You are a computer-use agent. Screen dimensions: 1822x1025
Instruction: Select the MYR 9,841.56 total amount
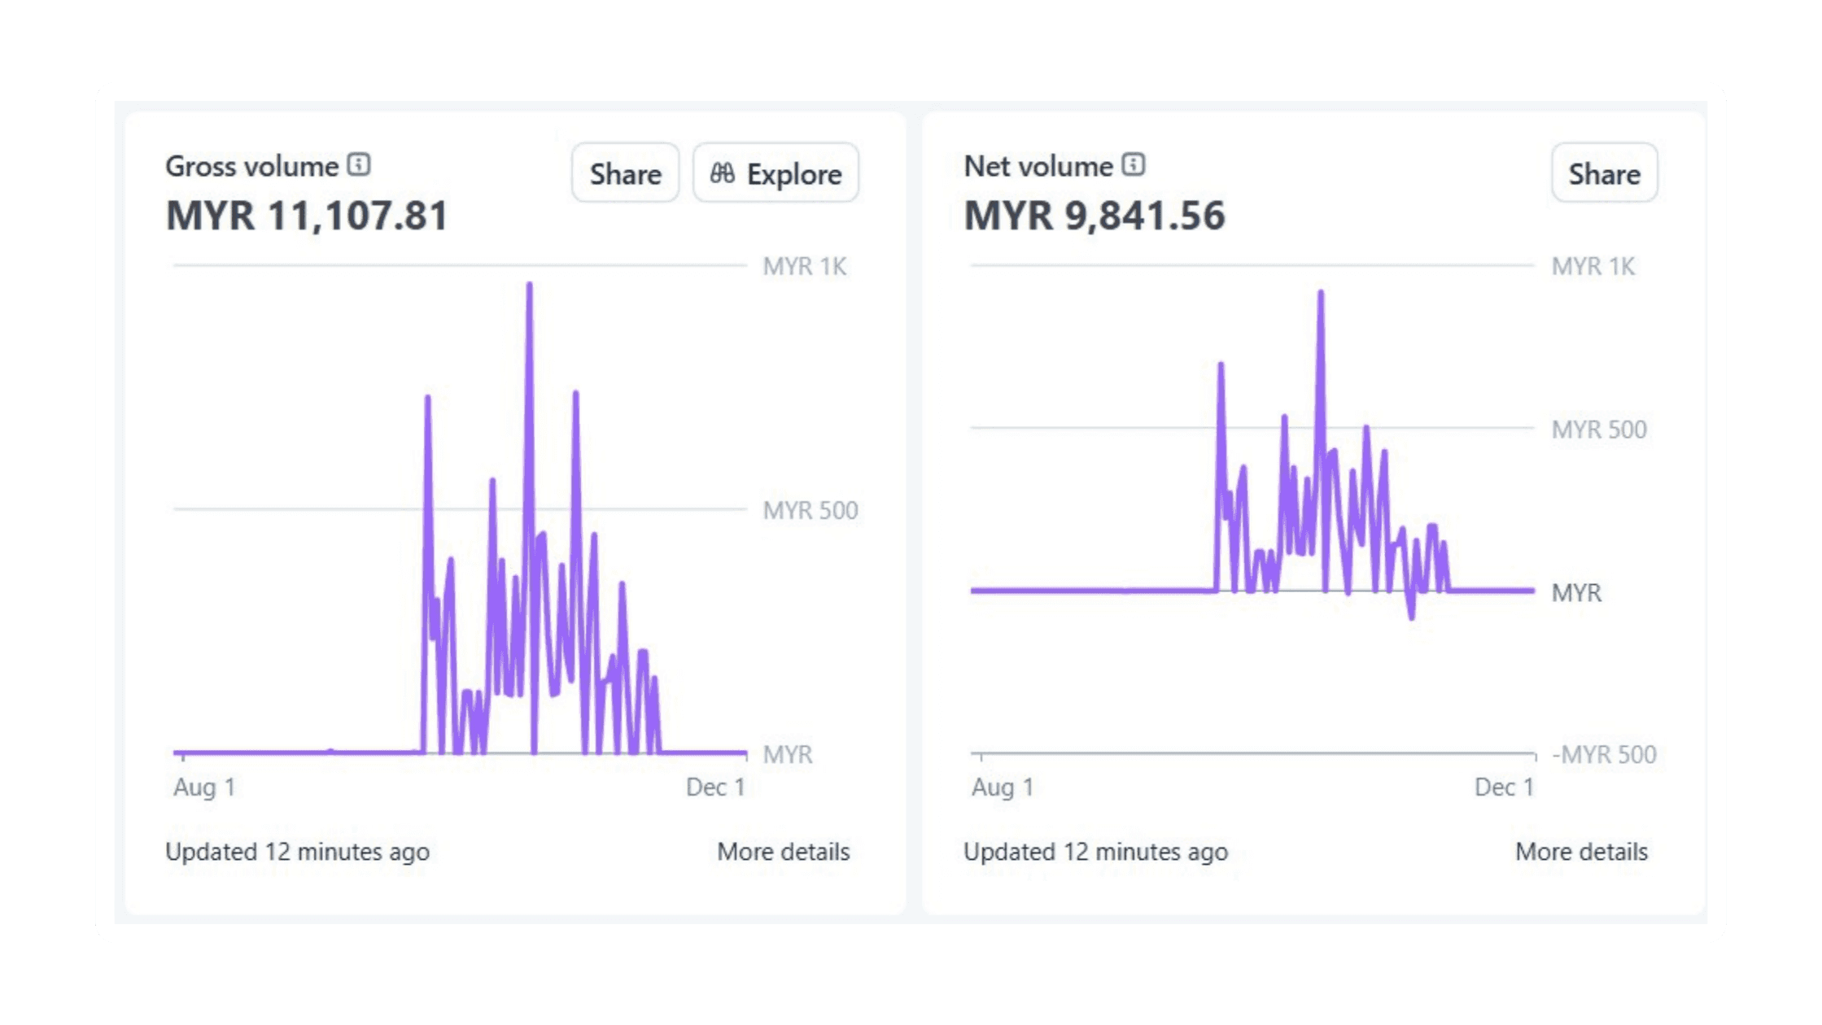(1094, 216)
